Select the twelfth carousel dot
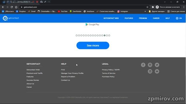The height and width of the screenshot is (104, 186). (102, 35)
